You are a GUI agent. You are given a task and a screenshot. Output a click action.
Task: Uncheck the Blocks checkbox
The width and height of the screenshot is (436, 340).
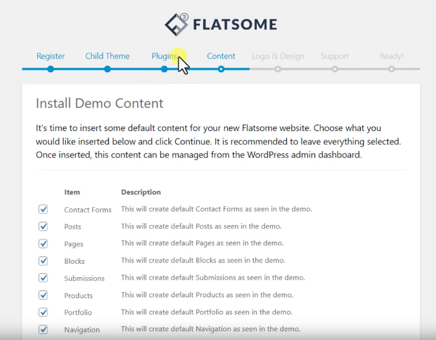(43, 261)
